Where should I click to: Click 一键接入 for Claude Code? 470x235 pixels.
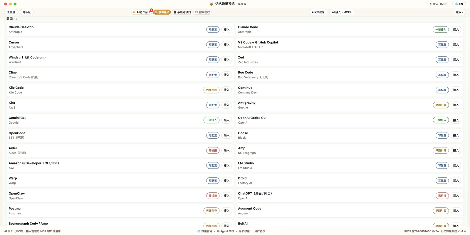(441, 30)
